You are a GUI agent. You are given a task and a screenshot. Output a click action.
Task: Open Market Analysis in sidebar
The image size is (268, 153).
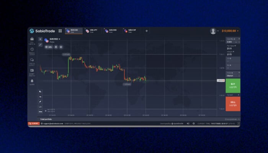coord(32,72)
